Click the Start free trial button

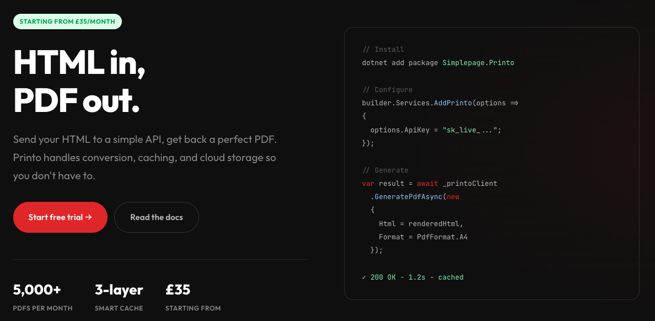tap(60, 217)
